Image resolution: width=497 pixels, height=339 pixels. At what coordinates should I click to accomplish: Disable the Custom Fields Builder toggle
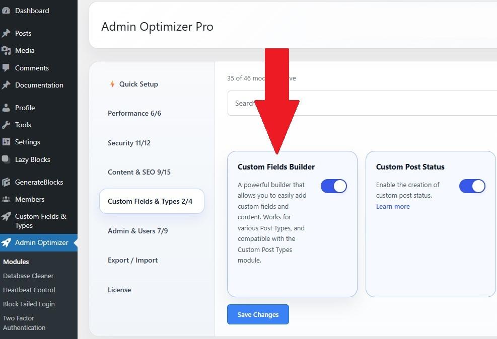333,186
